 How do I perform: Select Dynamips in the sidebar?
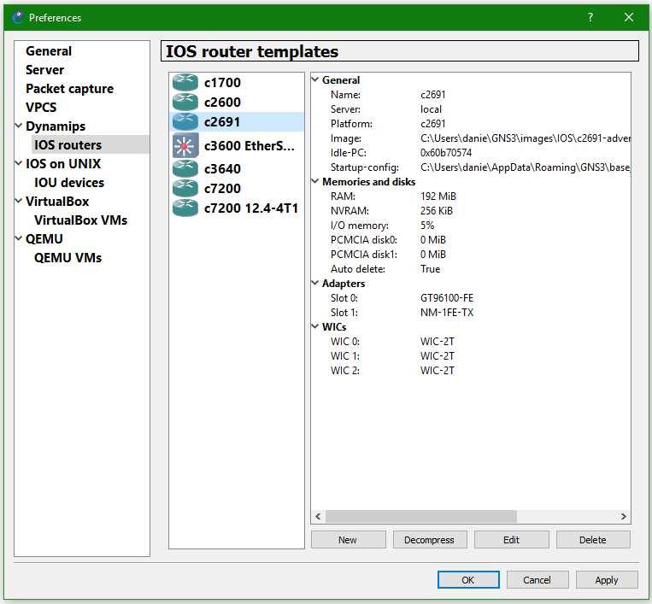(56, 126)
